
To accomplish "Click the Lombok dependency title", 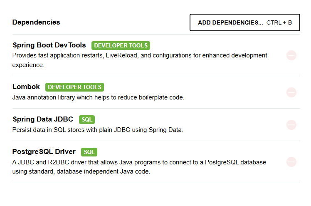I will (x=26, y=87).
